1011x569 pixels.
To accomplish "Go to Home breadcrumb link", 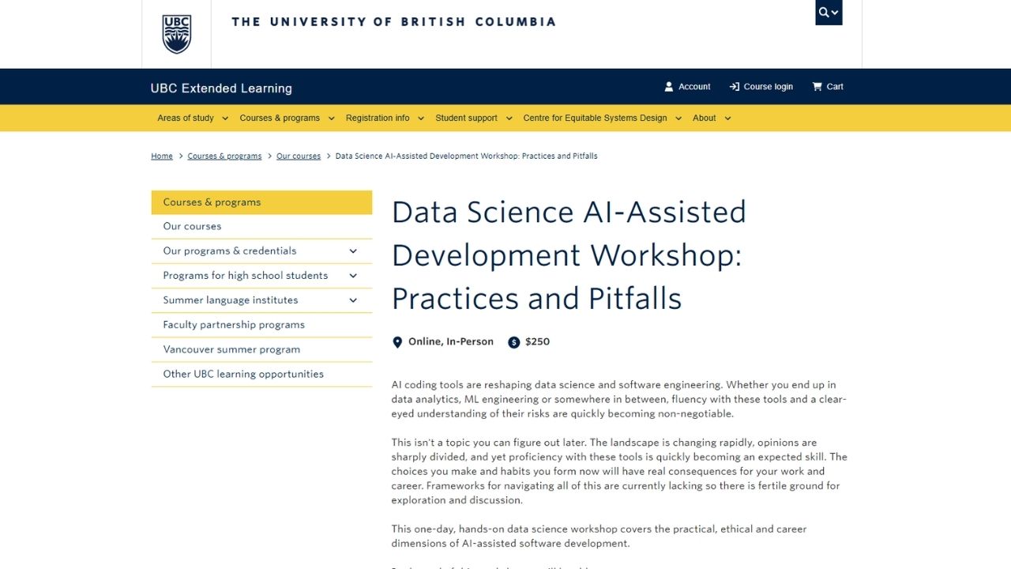I will (x=162, y=156).
